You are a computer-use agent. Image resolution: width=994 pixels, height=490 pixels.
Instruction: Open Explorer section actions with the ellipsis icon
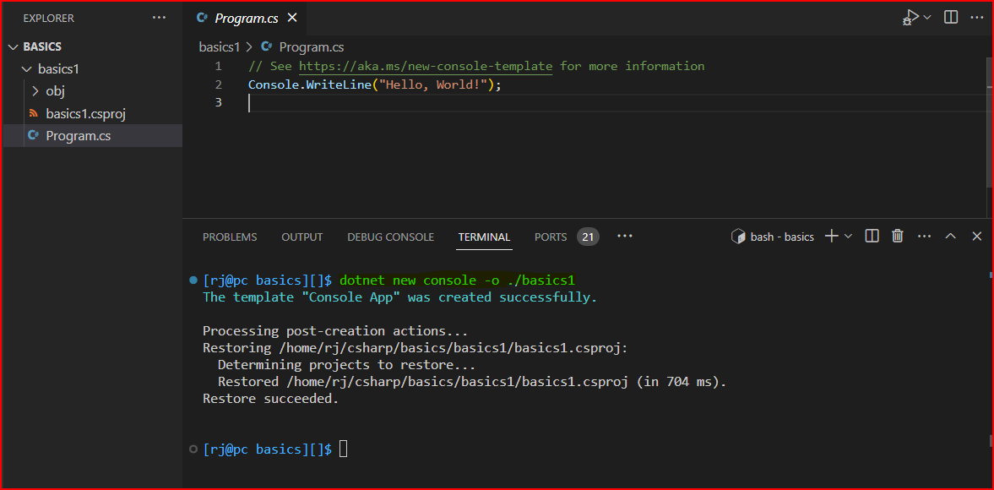(159, 17)
